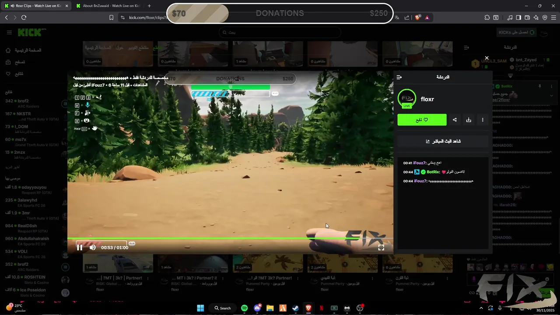This screenshot has height=315, width=560.
Task: Go back in browser history
Action: tap(6, 17)
